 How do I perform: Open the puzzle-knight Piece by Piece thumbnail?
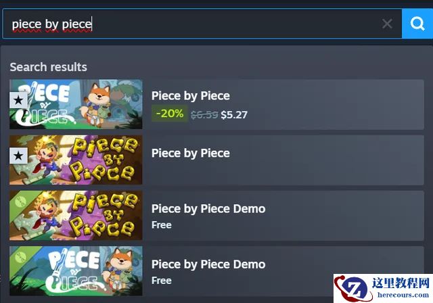point(76,160)
